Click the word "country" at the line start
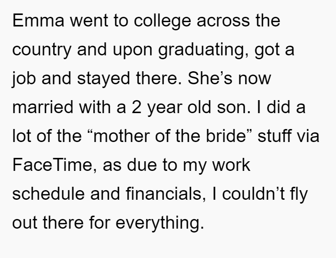 42,51
